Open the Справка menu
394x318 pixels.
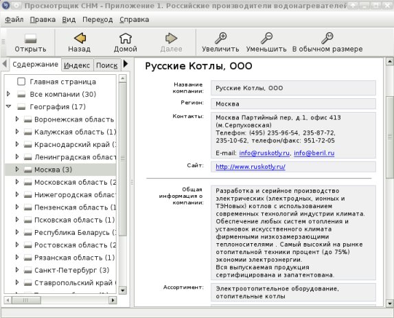click(x=134, y=20)
